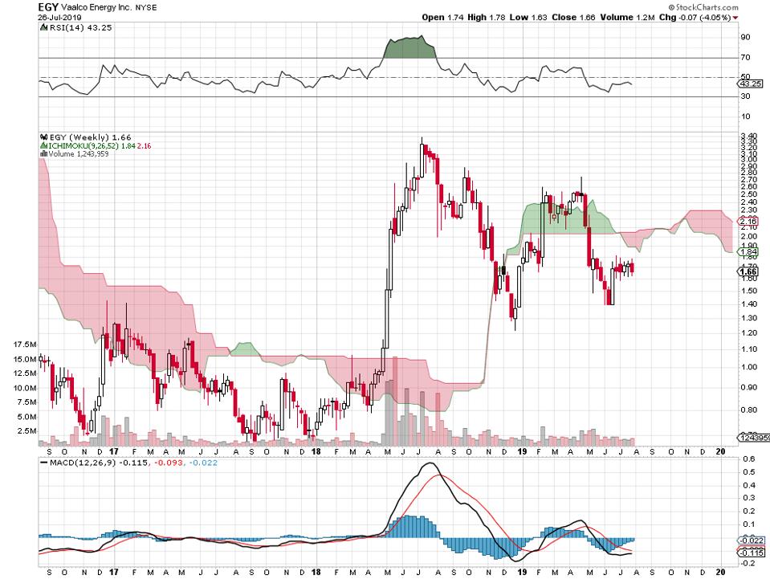Click the 1.00 label on price axis
Screen dimensions: 770x579
click(x=748, y=367)
